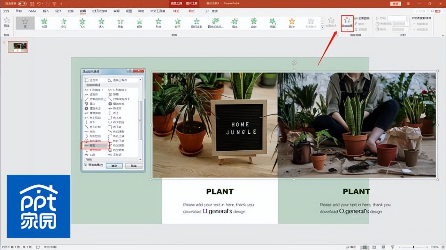Select the Square motion path icon
The height and width of the screenshot is (250, 446).
[87, 80]
